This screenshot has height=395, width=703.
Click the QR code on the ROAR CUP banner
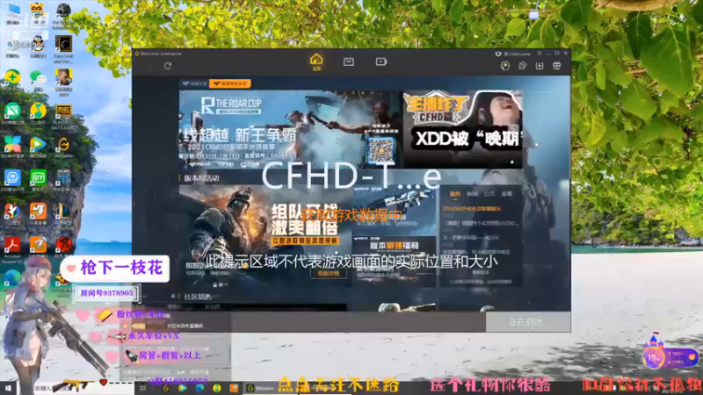tap(380, 150)
